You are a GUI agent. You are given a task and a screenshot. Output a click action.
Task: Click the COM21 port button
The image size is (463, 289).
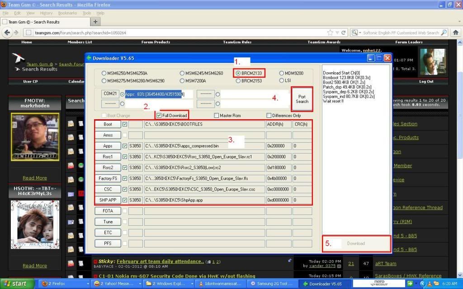coord(110,94)
